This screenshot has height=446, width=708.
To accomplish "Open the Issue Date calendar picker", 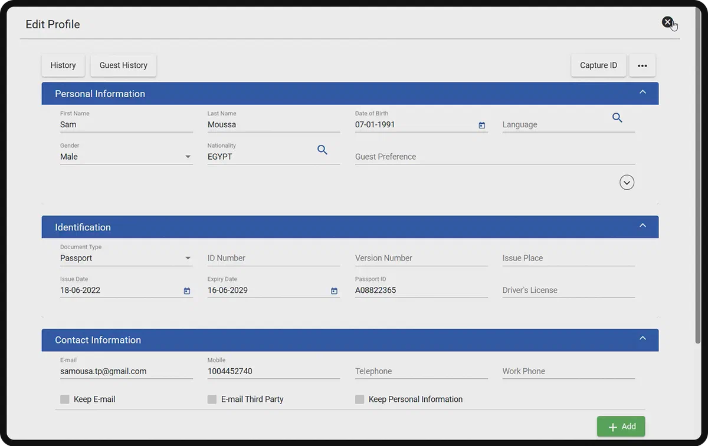I will tap(187, 291).
